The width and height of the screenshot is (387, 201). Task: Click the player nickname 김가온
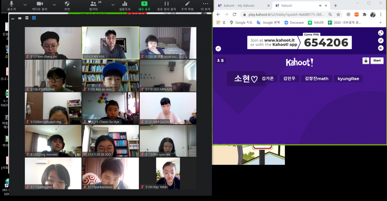point(268,79)
